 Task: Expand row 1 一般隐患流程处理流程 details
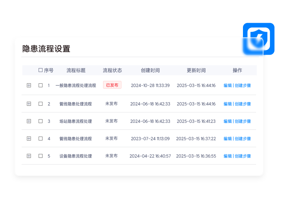pyautogui.click(x=29, y=85)
